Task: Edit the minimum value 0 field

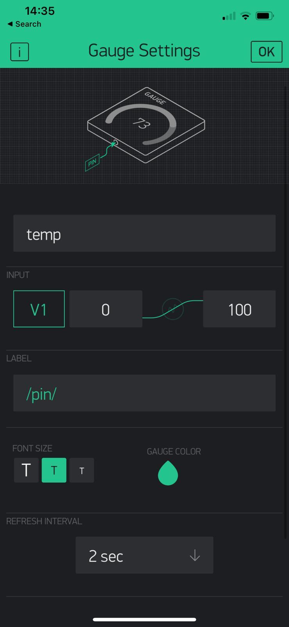Action: pyautogui.click(x=106, y=309)
